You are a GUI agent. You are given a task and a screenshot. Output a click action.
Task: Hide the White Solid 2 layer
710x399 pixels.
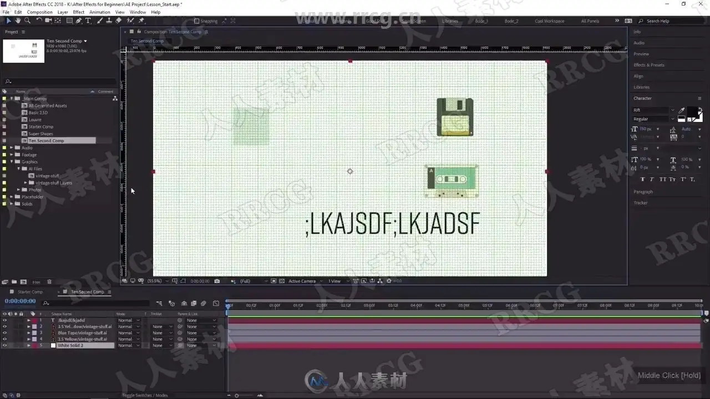tap(4, 345)
